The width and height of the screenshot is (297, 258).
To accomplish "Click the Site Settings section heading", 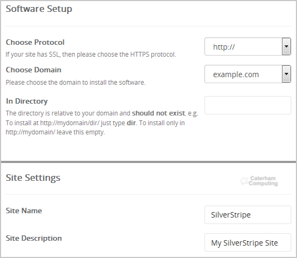I will [33, 178].
